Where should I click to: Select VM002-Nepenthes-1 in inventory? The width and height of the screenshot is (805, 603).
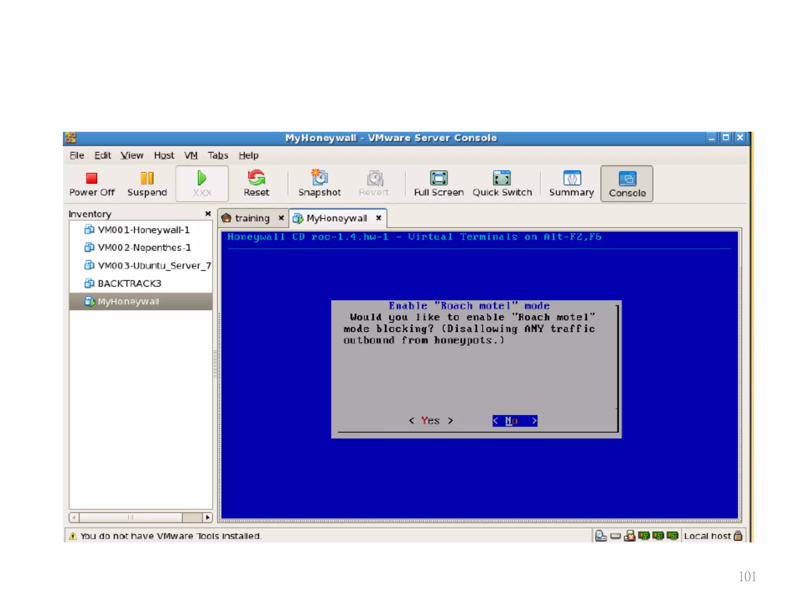pyautogui.click(x=144, y=248)
